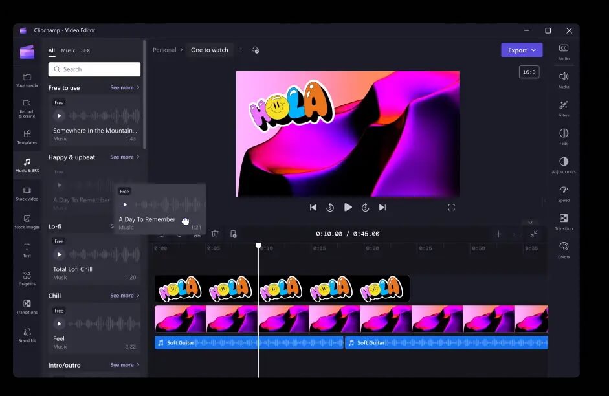This screenshot has width=609, height=396.
Task: Select the second Soft Guitar audio clip
Action: coord(447,342)
